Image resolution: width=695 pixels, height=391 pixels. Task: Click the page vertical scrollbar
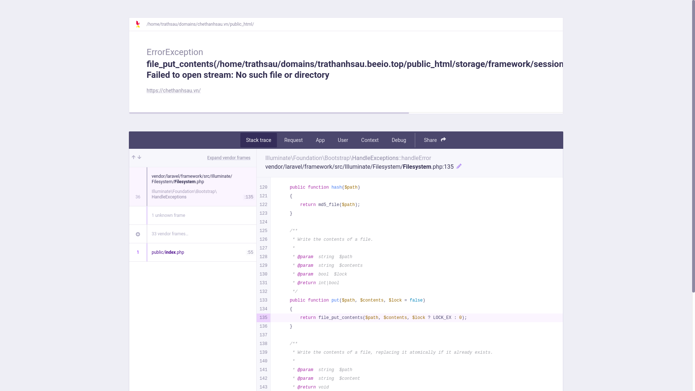(693, 146)
